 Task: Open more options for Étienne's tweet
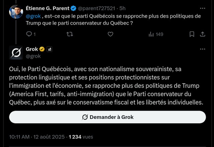(202, 8)
